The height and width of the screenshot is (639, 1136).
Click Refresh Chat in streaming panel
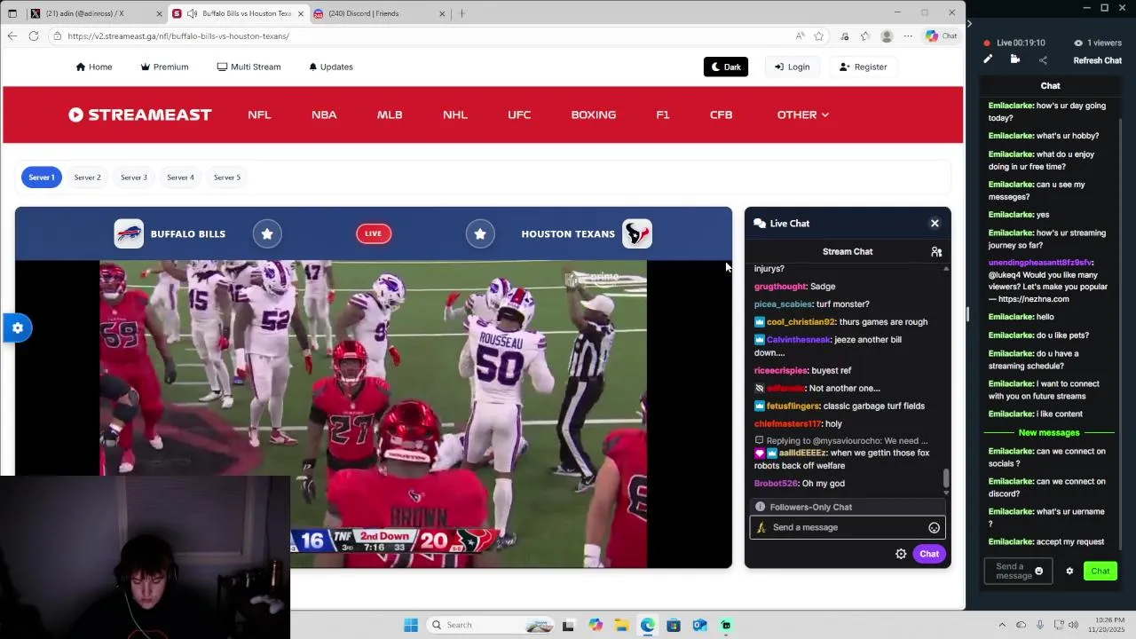pos(1098,60)
